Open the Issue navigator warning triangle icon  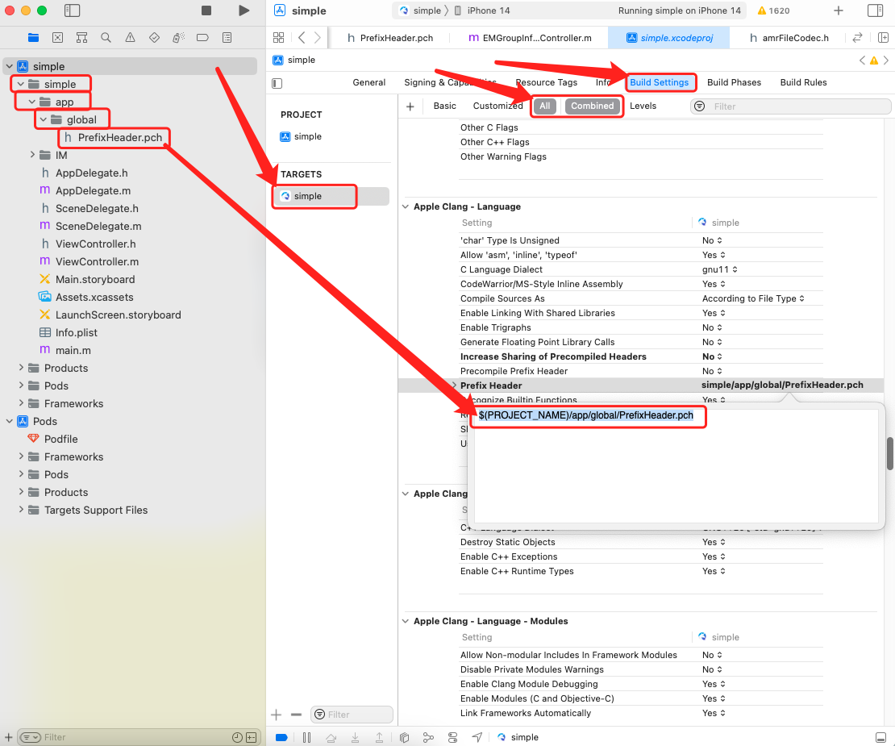pos(130,37)
